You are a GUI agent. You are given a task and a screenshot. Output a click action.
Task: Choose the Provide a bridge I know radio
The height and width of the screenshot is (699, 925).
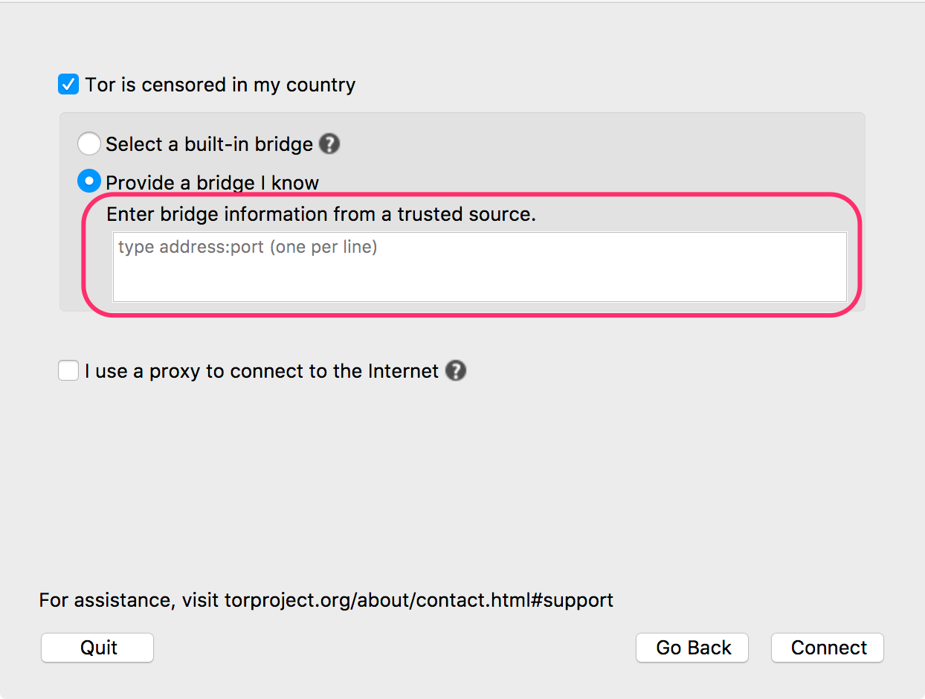(89, 181)
